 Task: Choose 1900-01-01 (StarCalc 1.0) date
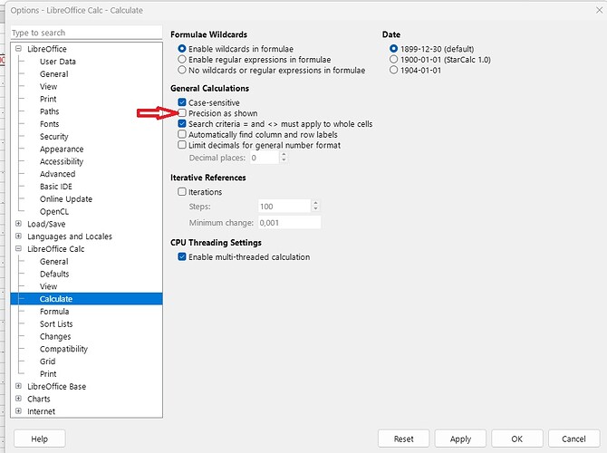[x=394, y=60]
